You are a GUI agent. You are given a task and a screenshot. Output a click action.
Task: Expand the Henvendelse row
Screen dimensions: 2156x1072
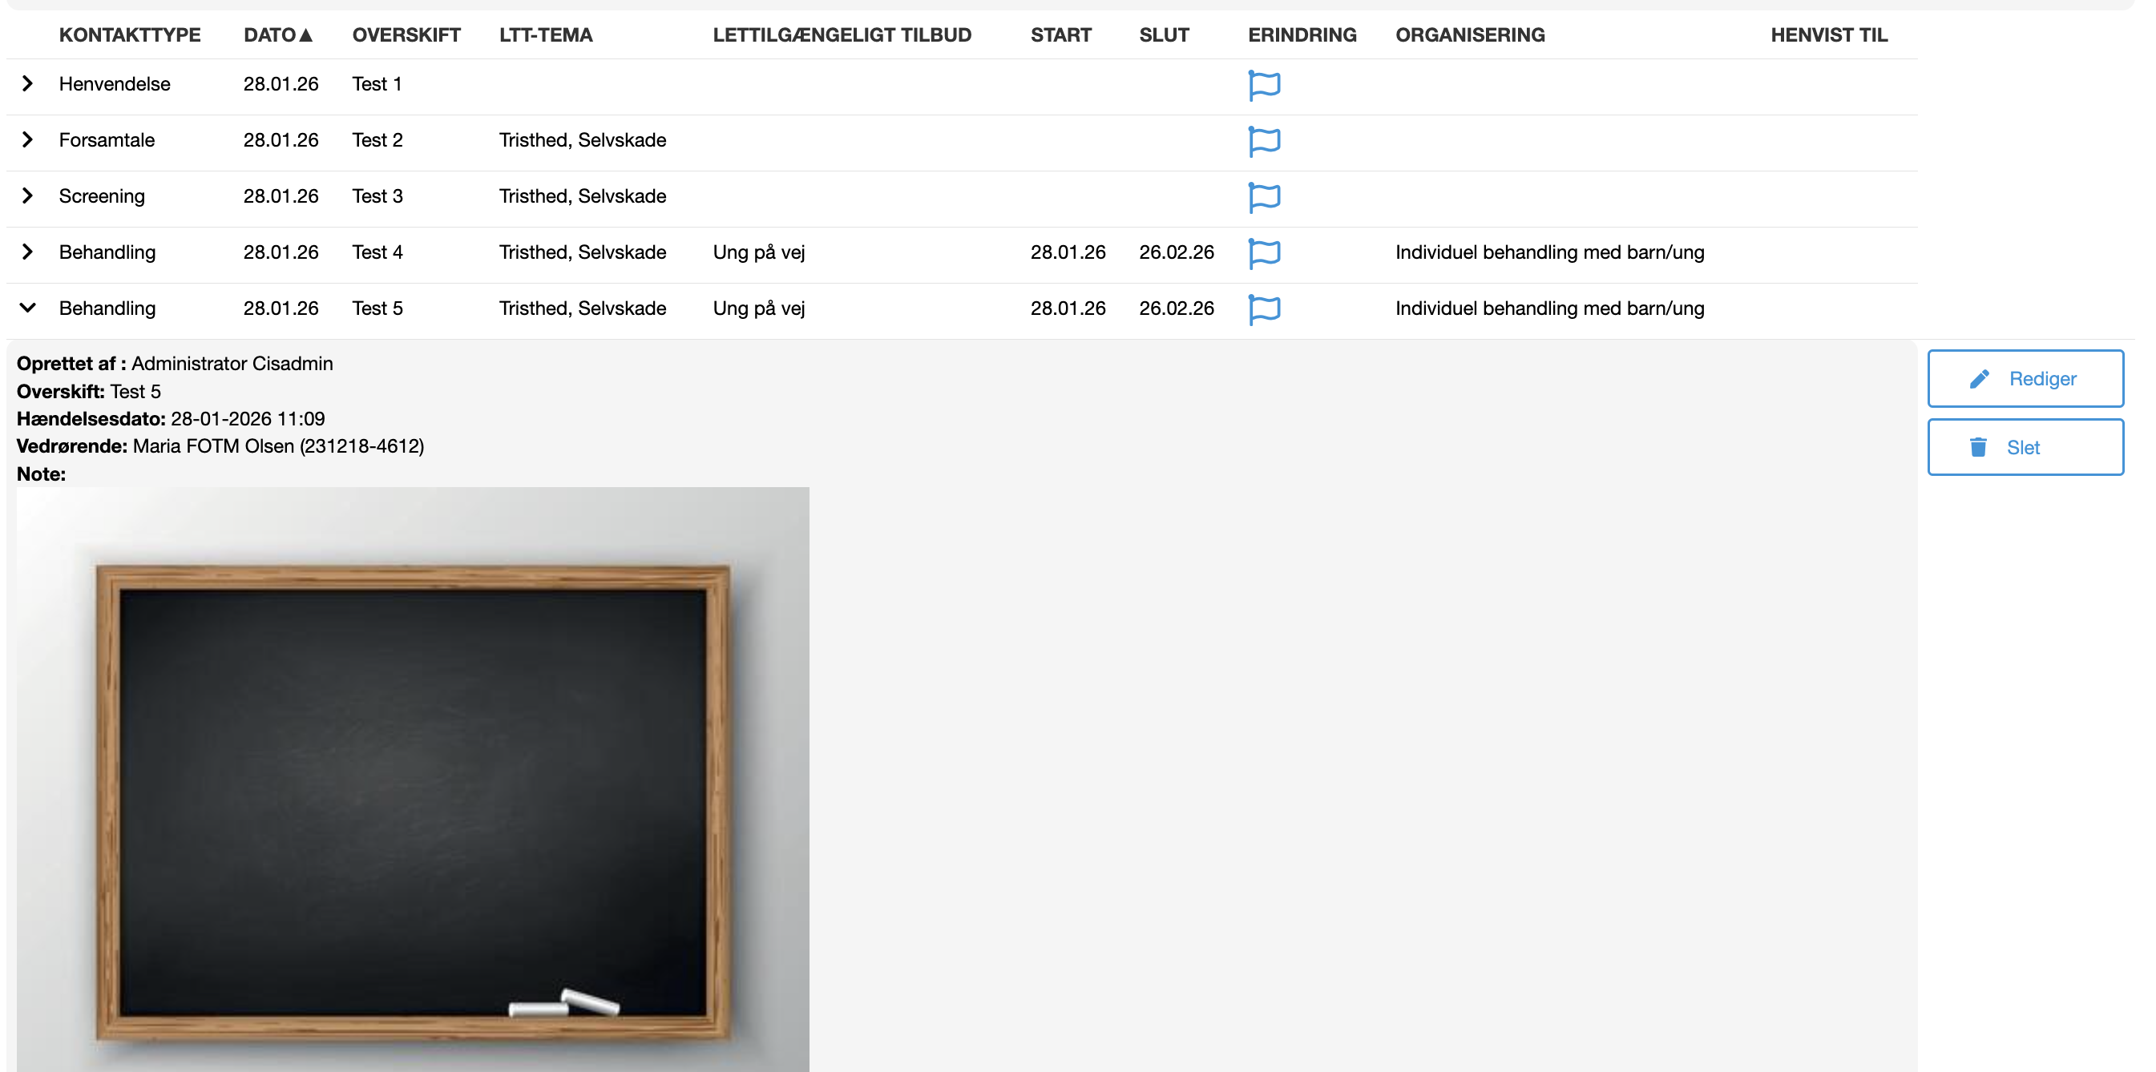pyautogui.click(x=27, y=83)
